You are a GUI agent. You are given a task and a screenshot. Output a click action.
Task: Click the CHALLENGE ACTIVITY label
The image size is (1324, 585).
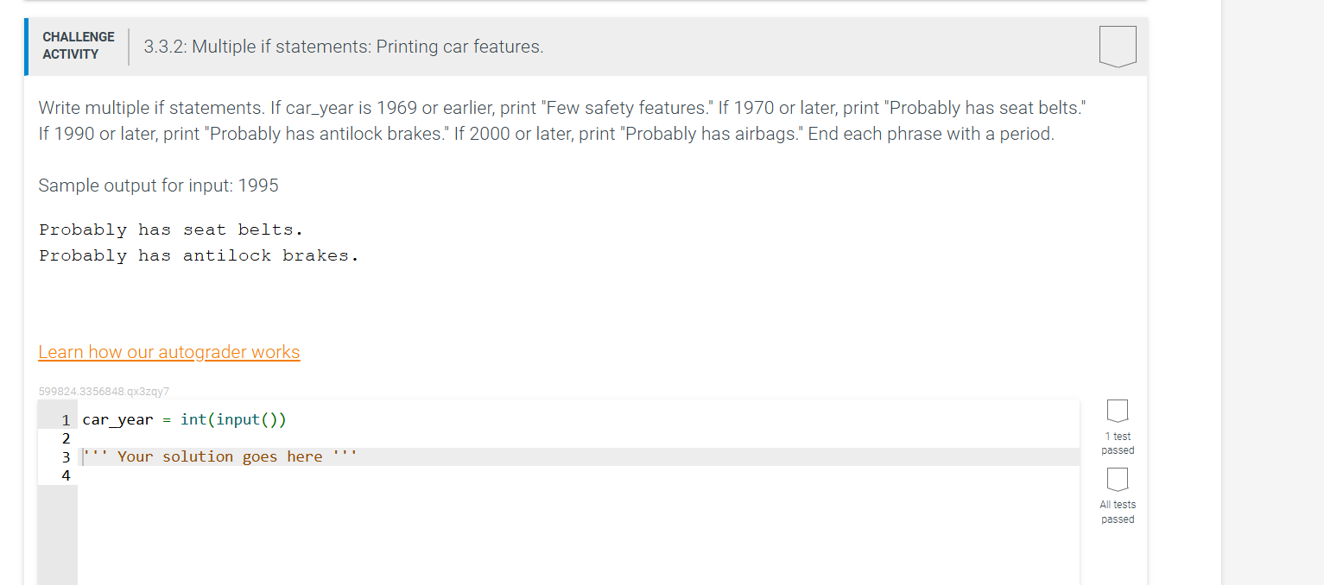point(78,45)
